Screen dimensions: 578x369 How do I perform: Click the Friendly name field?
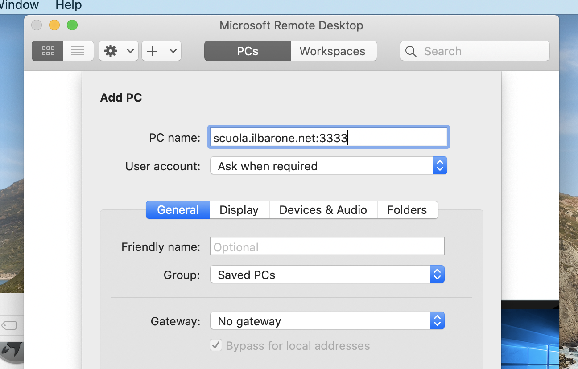coord(327,246)
